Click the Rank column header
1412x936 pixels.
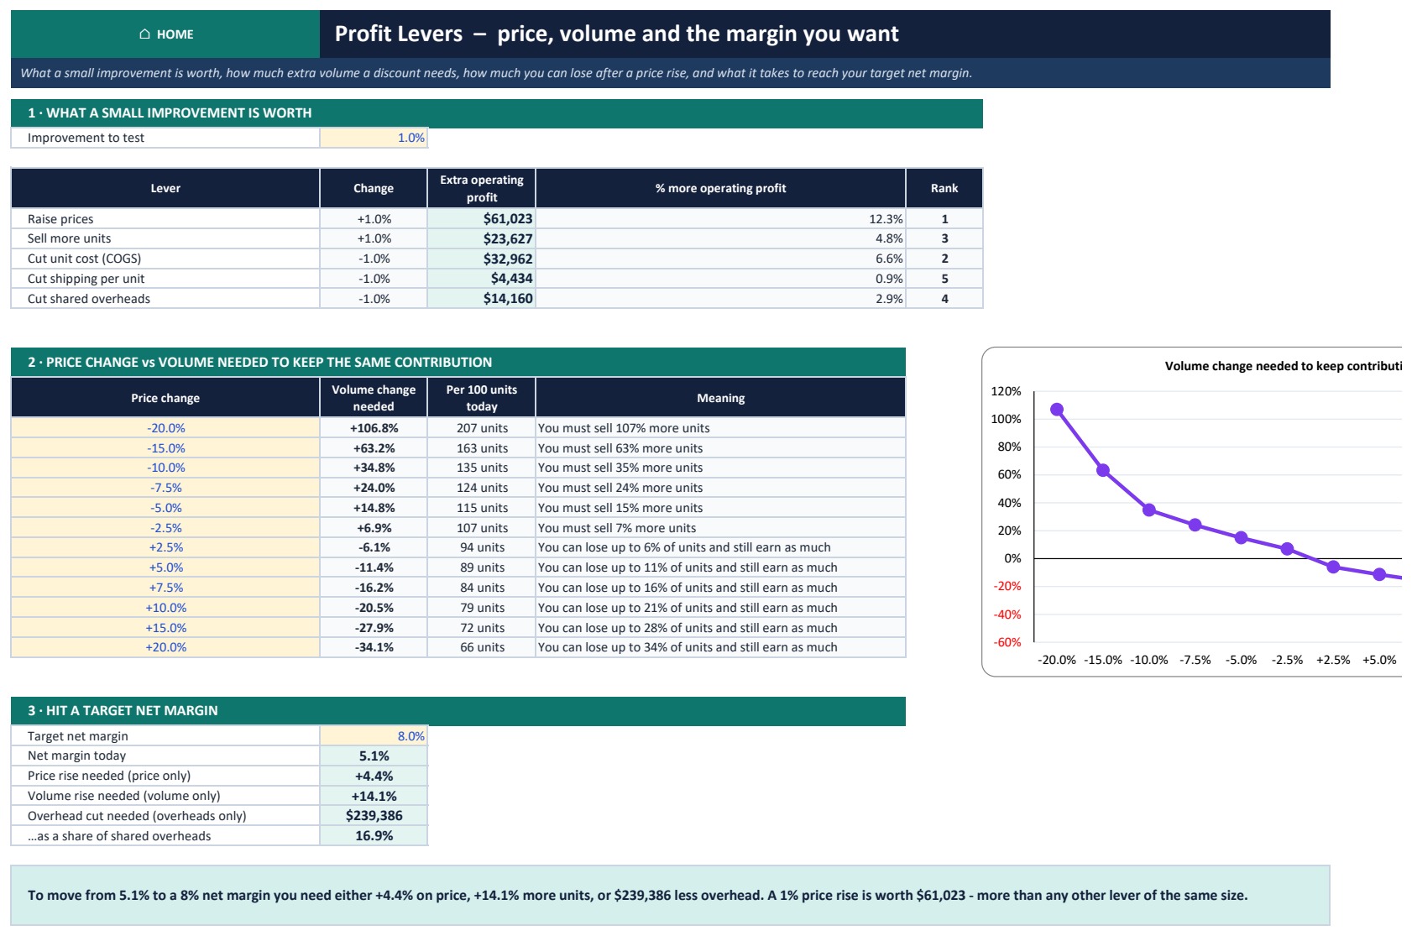point(944,188)
